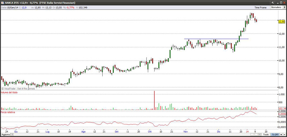Click the plus zoom button
The height and width of the screenshot is (137, 287).
tap(281, 134)
